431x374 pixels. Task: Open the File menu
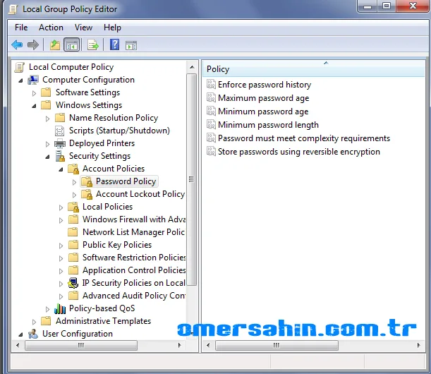(x=21, y=28)
